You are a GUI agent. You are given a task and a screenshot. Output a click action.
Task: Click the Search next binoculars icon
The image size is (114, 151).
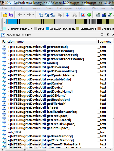pos(60,15)
